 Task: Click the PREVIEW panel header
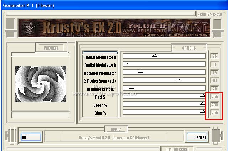point(51,48)
